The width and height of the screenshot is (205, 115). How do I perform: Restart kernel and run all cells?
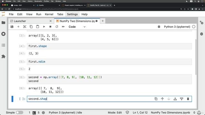coord(63,27)
